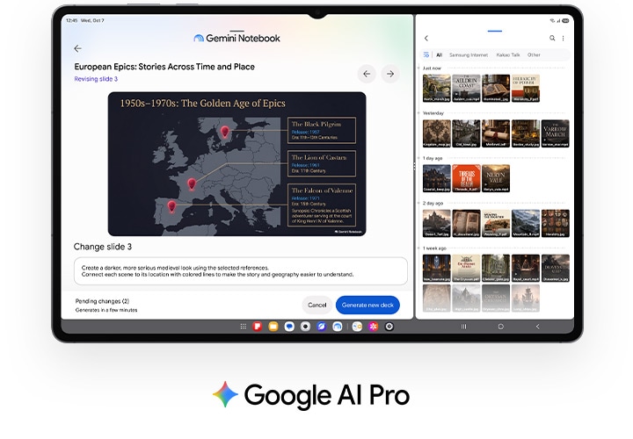
Task: Advance to the next slide with the right arrow
Action: (x=390, y=74)
